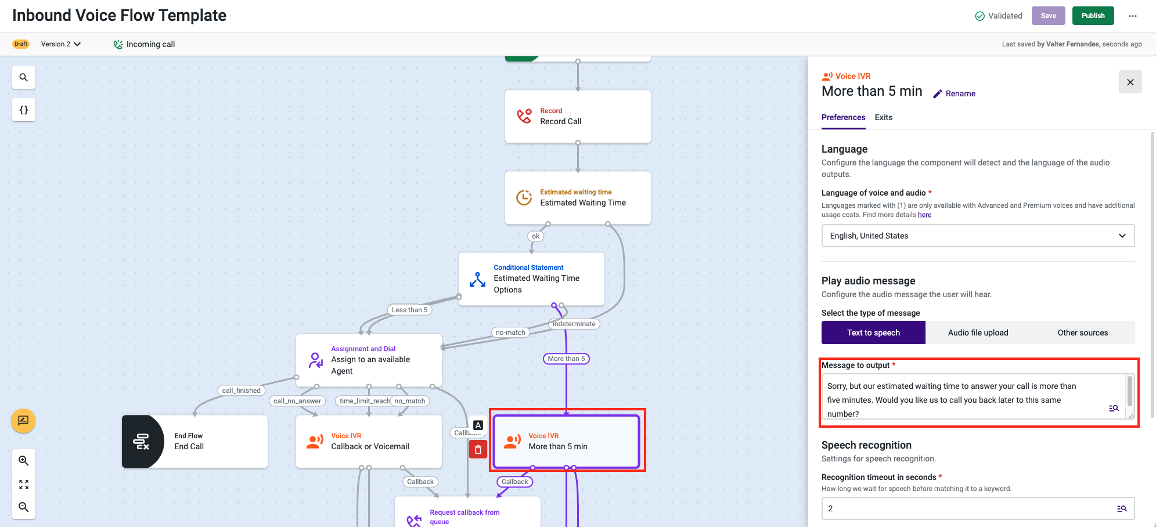
Task: Select the Assign to an available Agent node
Action: (x=369, y=360)
